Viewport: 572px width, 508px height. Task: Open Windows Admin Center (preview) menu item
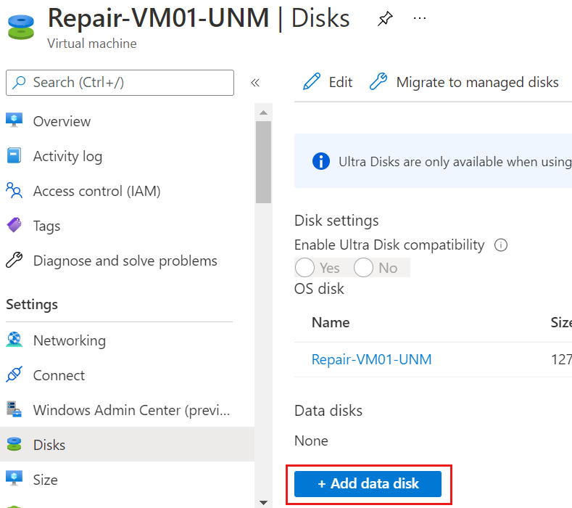pyautogui.click(x=131, y=410)
